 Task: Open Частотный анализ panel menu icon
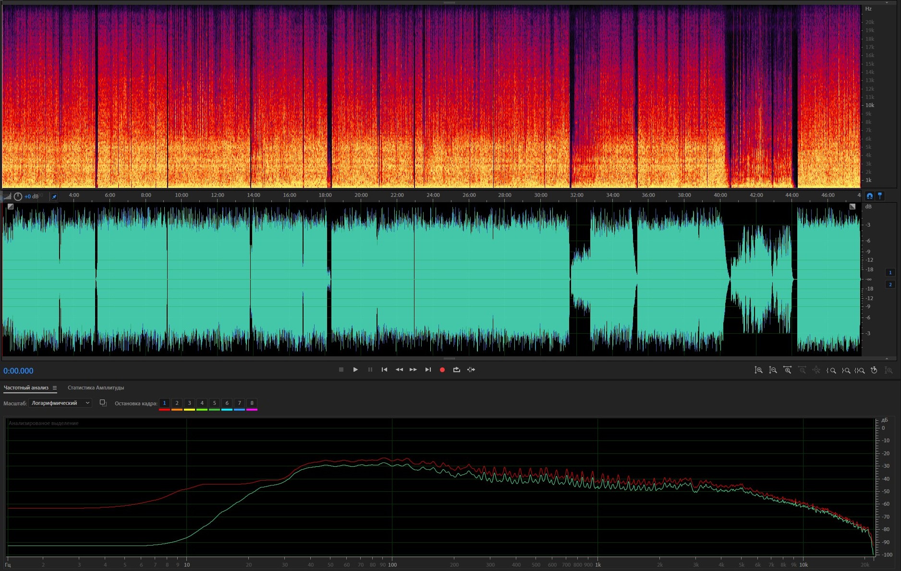coord(55,388)
